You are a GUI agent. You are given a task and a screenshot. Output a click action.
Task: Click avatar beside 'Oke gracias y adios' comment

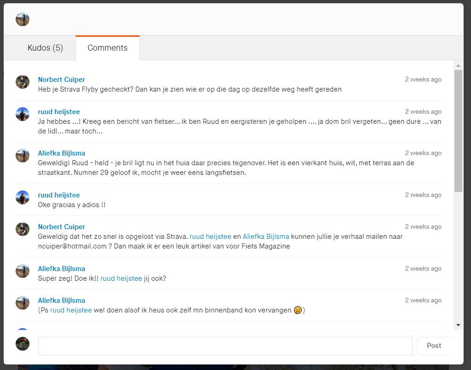(23, 197)
